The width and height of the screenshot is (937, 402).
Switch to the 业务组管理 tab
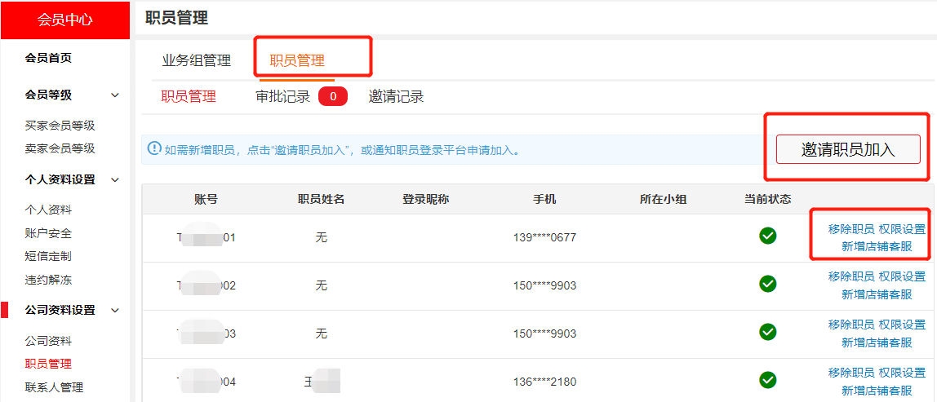click(197, 60)
